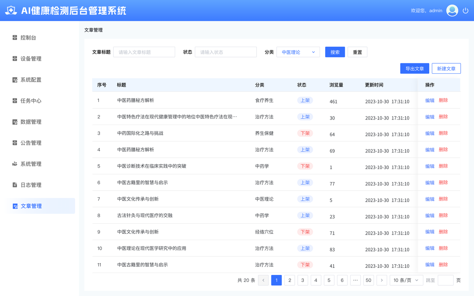The image size is (474, 296).
Task: Open 数据管理 from the sidebar
Action: click(x=15, y=122)
